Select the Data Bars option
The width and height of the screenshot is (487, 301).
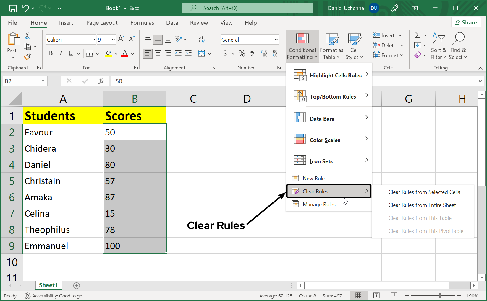[x=322, y=118]
